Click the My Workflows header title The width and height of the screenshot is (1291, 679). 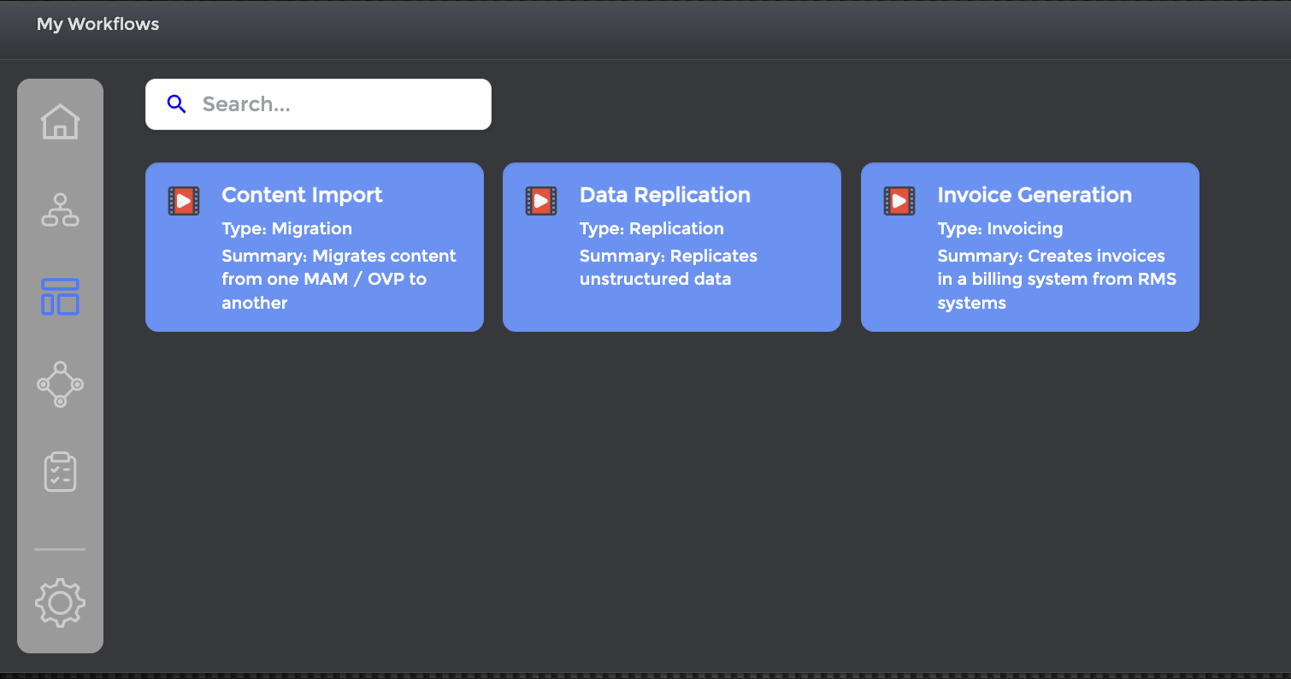pos(97,24)
